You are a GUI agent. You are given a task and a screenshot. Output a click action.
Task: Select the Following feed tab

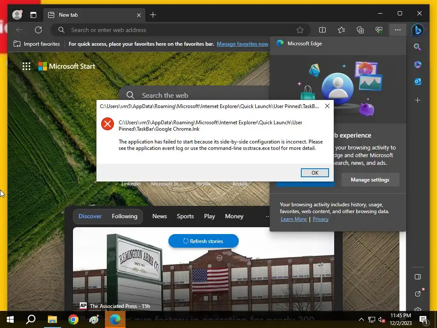[125, 216]
